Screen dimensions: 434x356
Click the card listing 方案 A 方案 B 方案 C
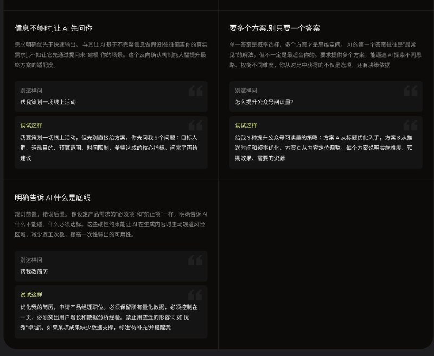pyautogui.click(x=326, y=142)
